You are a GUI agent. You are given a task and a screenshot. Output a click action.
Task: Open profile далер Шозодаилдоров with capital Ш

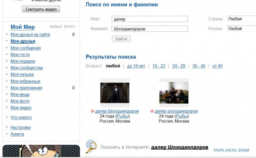tap(117, 111)
